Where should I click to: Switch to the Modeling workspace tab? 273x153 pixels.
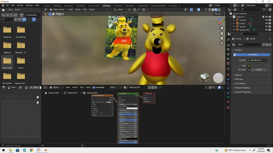click(57, 6)
